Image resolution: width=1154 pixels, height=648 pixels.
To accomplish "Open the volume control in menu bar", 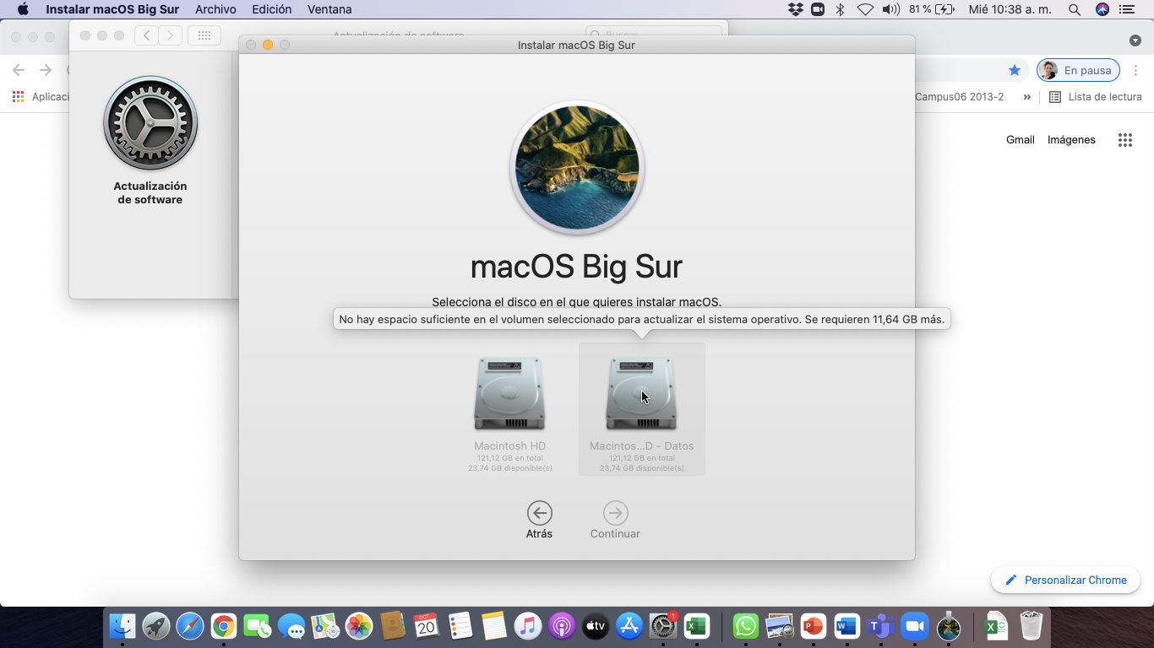I will tap(890, 9).
